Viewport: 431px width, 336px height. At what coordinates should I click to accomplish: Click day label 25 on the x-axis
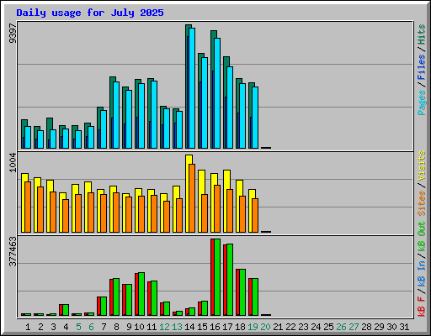click(328, 327)
